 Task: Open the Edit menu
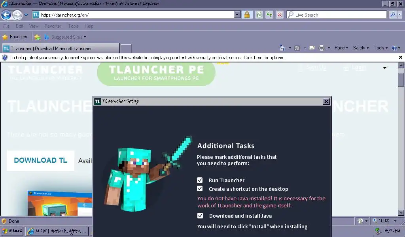pos(19,26)
